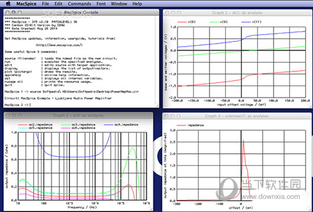
Task: Click the 'display' command row in console
Action: (57, 68)
